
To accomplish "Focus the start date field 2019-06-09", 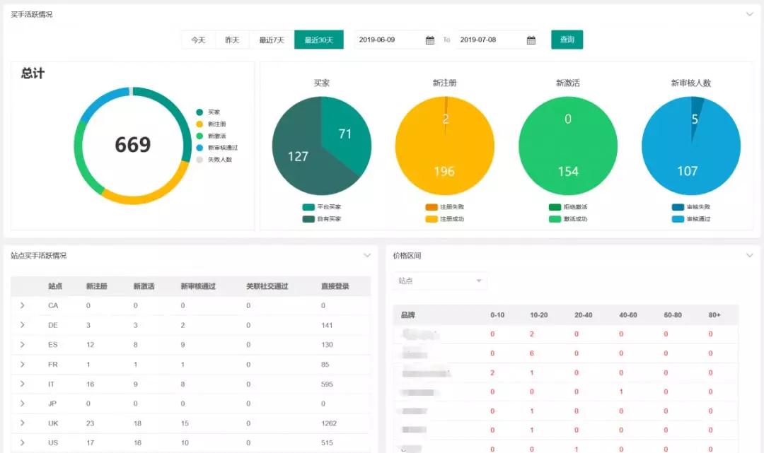I will (395, 40).
